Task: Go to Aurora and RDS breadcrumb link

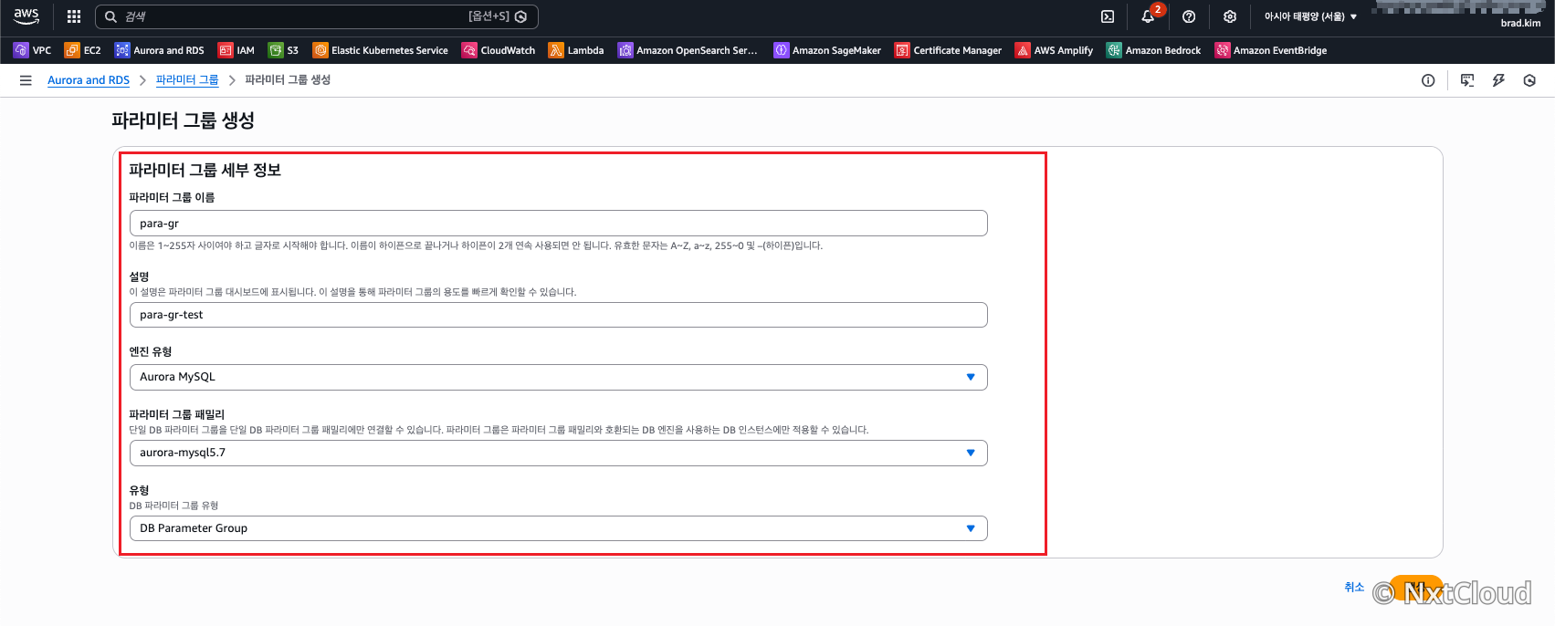Action: click(89, 80)
